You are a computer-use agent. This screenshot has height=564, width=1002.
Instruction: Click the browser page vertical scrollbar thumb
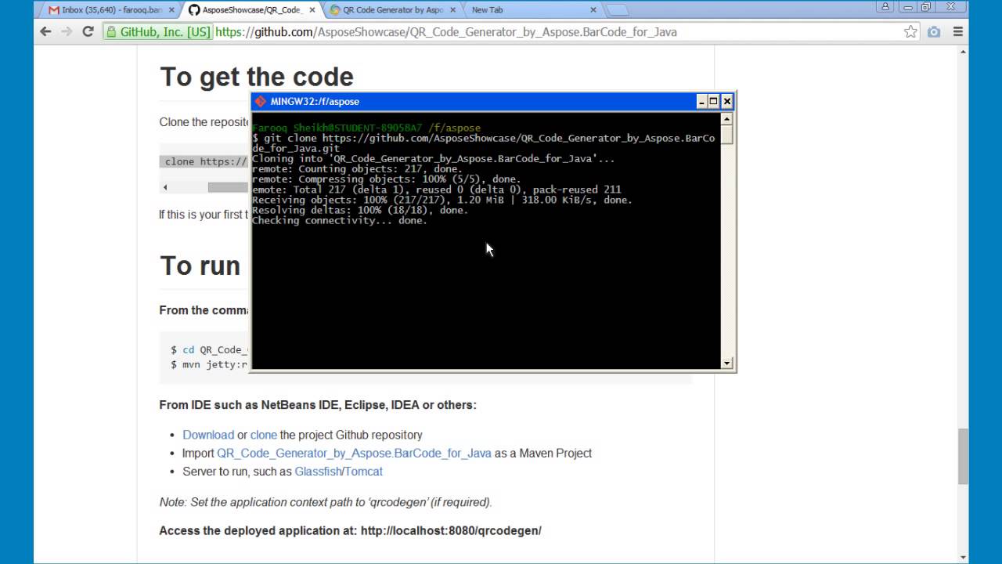tap(963, 457)
